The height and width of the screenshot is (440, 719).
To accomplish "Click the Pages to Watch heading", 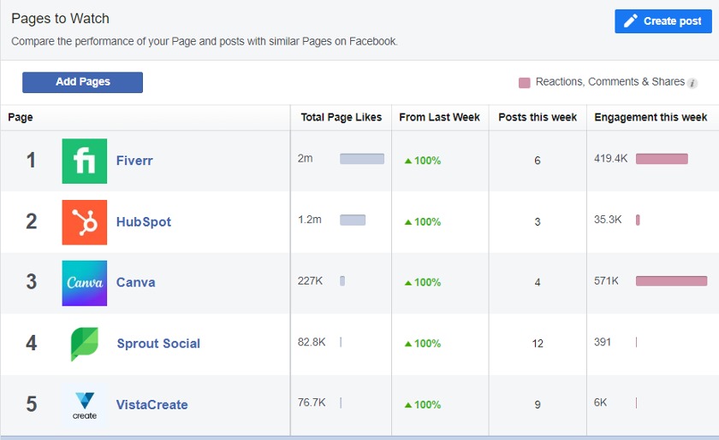I will coord(60,19).
